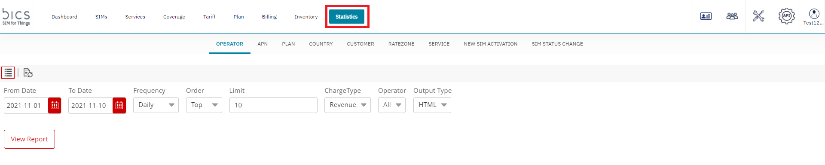The image size is (825, 165).
Task: Click the Limit input field
Action: [273, 105]
